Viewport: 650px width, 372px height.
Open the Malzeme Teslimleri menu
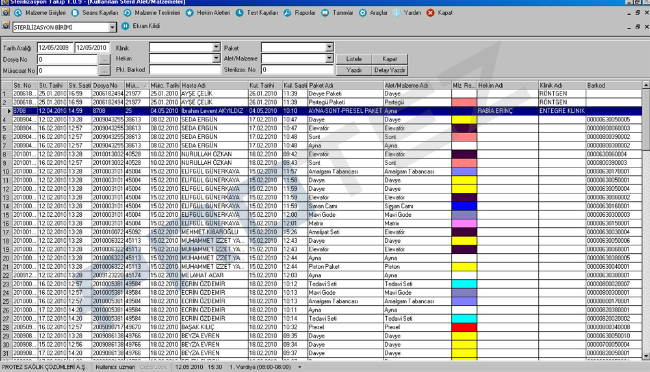(x=157, y=13)
